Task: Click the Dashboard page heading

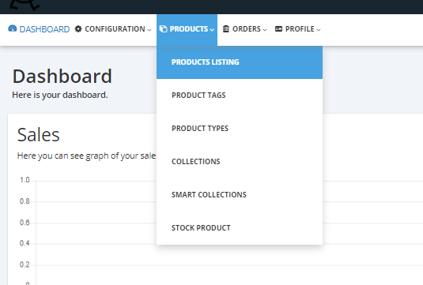Action: coord(62,77)
